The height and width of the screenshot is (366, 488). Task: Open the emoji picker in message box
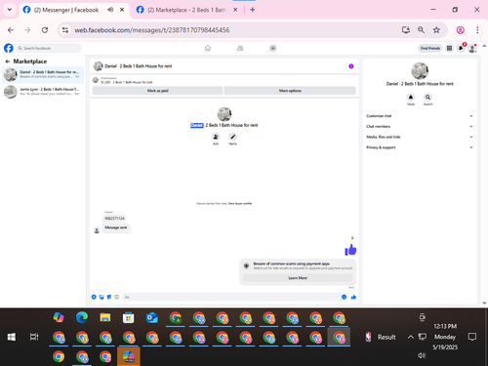(344, 297)
